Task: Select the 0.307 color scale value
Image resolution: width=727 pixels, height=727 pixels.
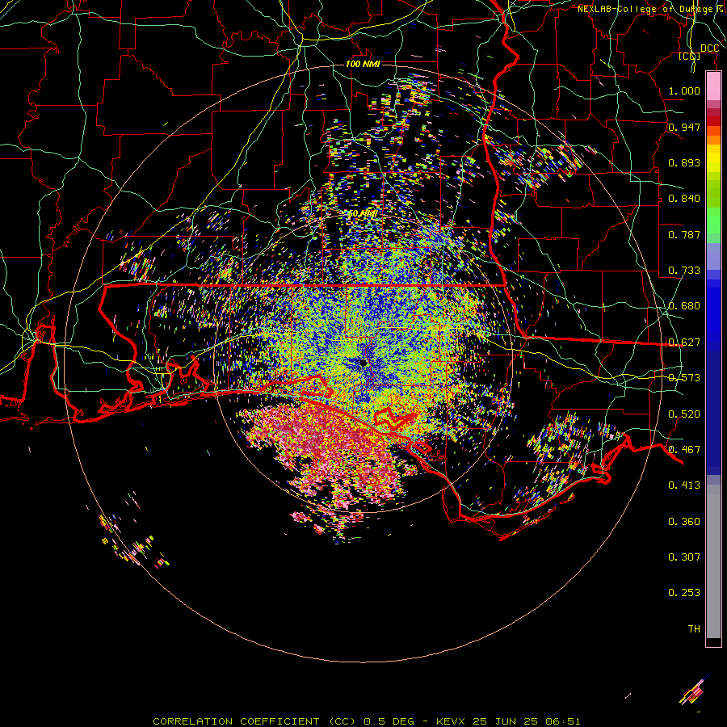Action: 684,557
